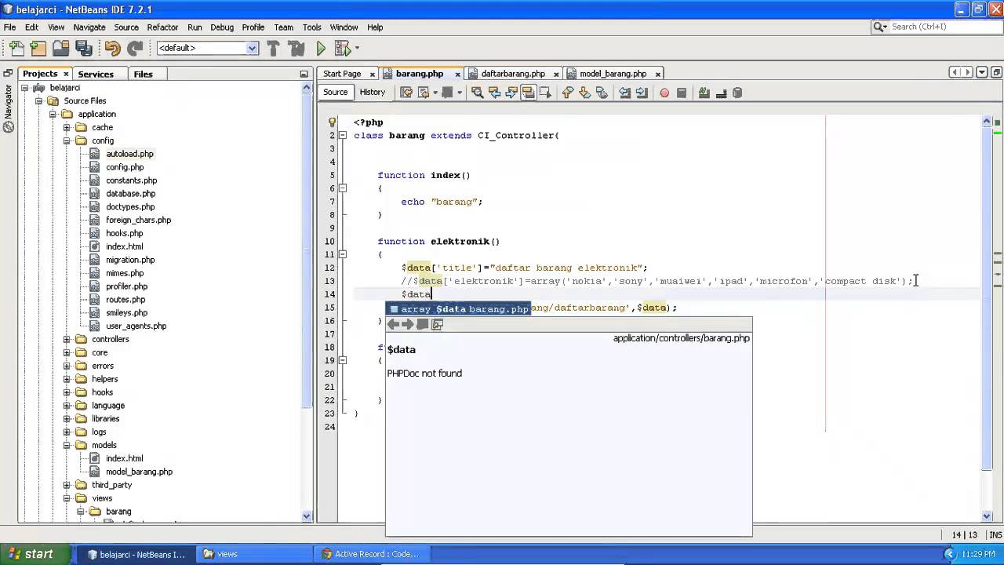Open the Services panel tab
This screenshot has width=1004, height=565.
click(x=96, y=74)
